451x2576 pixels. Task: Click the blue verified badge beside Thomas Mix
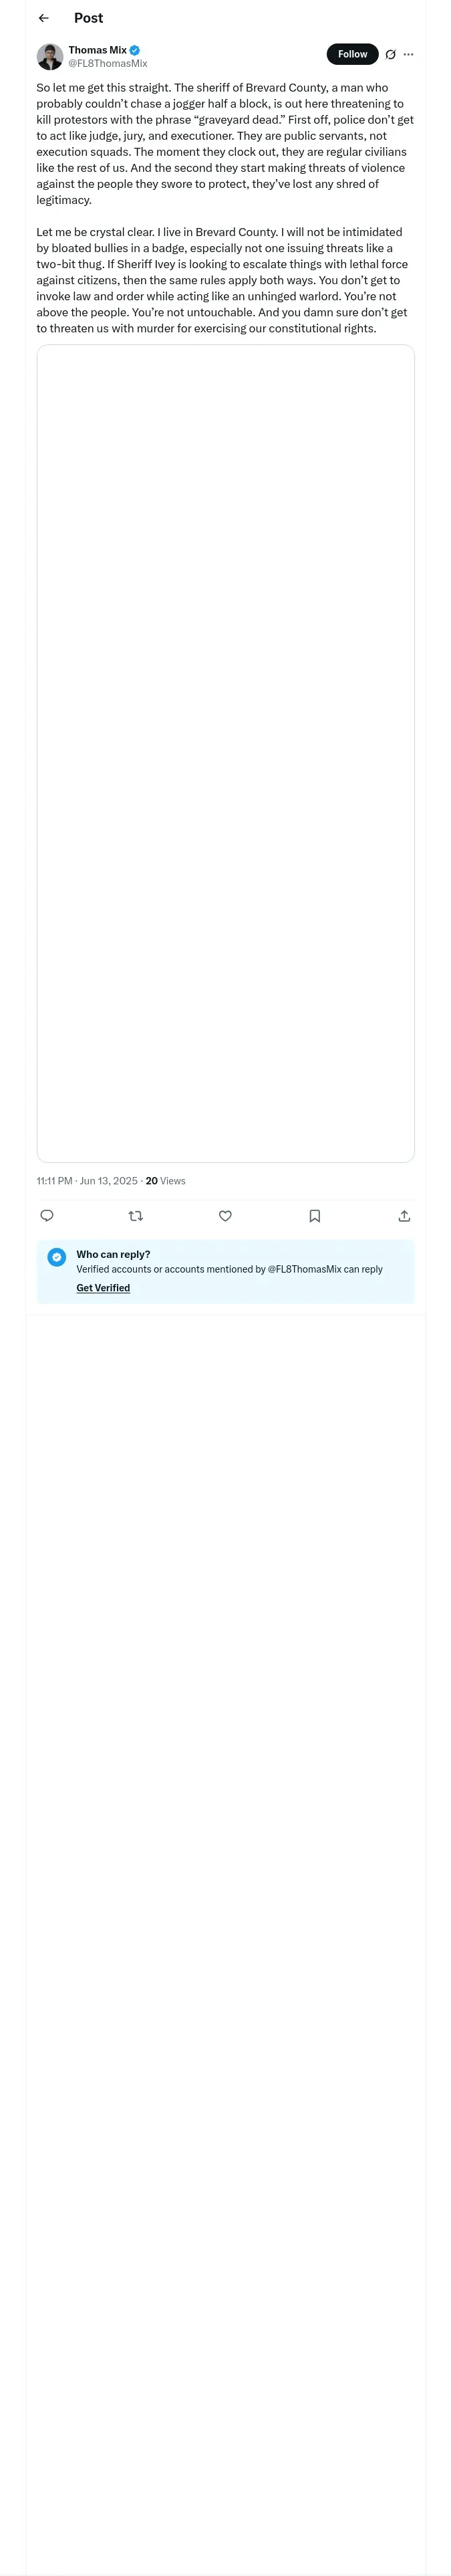134,50
